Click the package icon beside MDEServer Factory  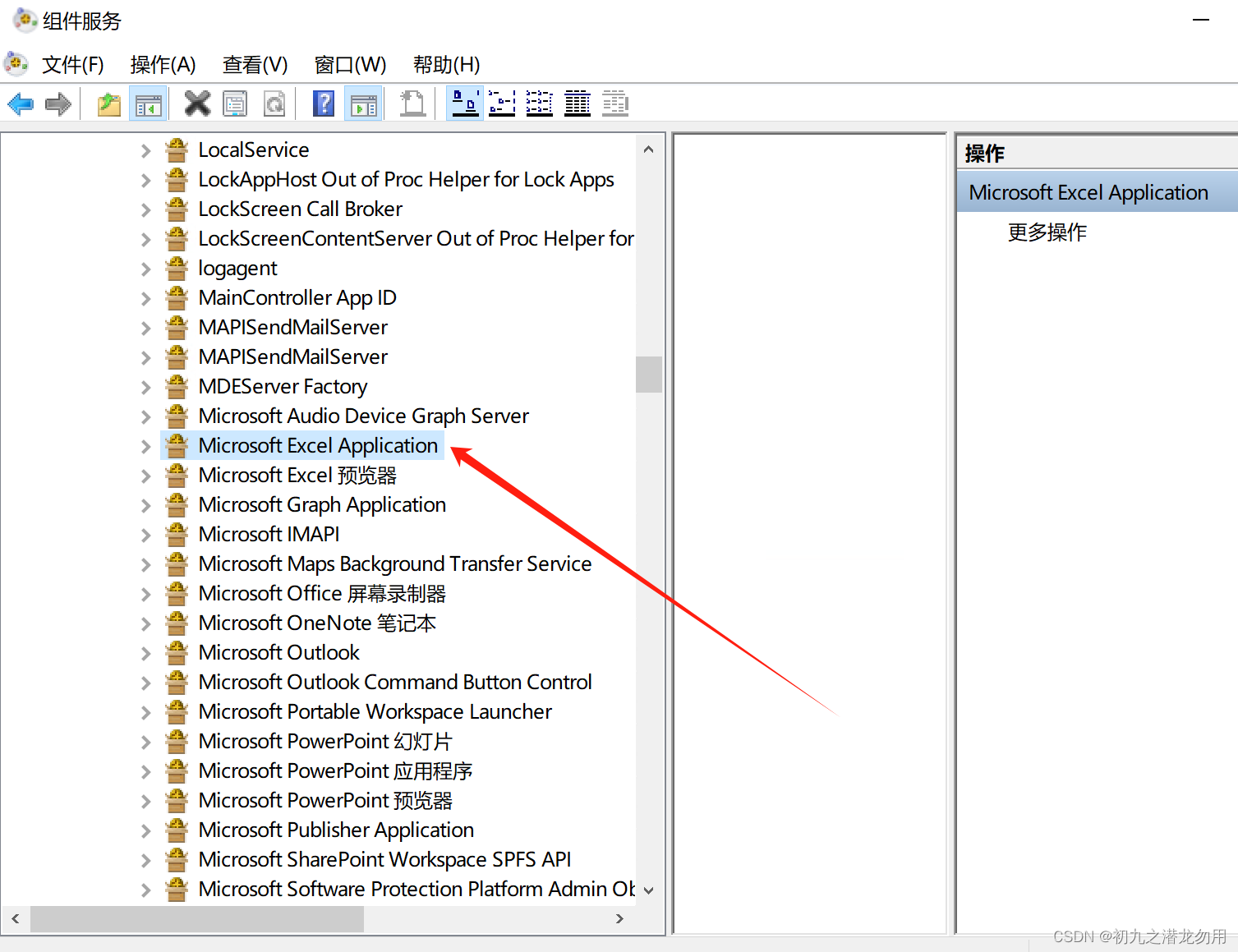(177, 387)
